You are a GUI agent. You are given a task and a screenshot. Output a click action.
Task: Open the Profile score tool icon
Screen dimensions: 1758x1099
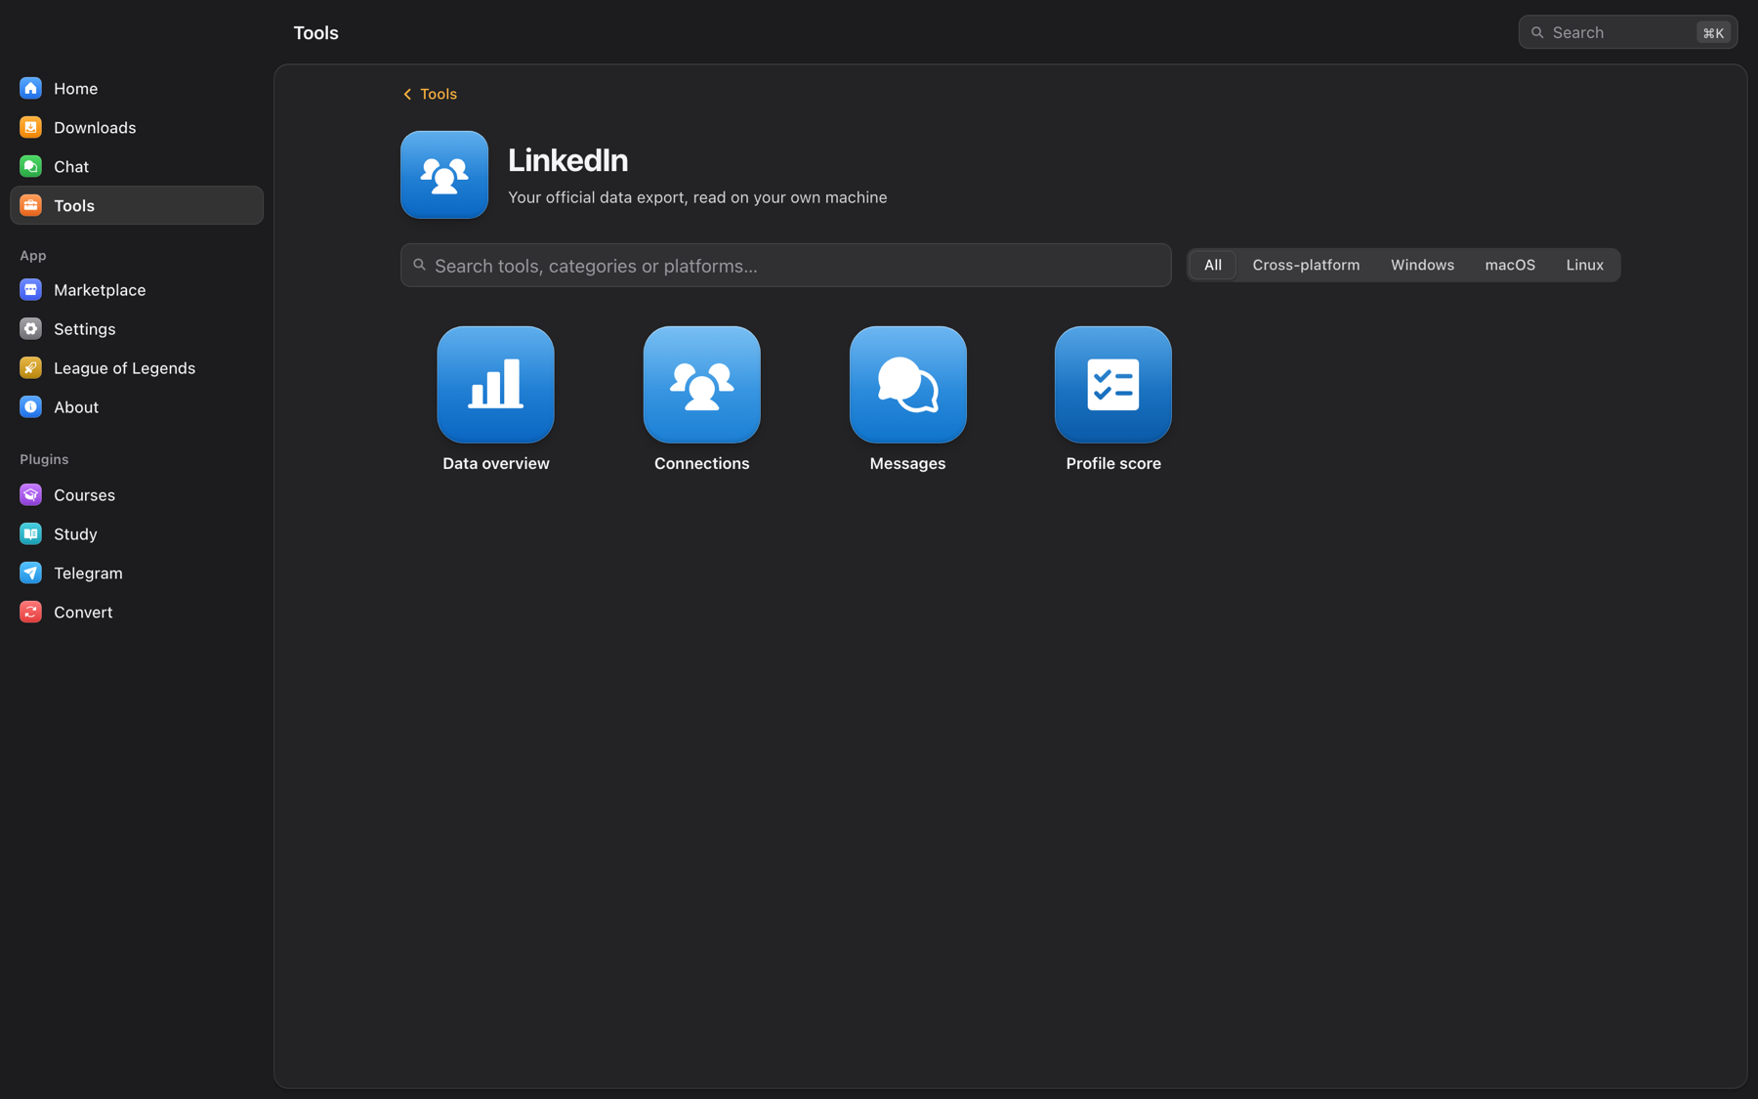[1112, 384]
